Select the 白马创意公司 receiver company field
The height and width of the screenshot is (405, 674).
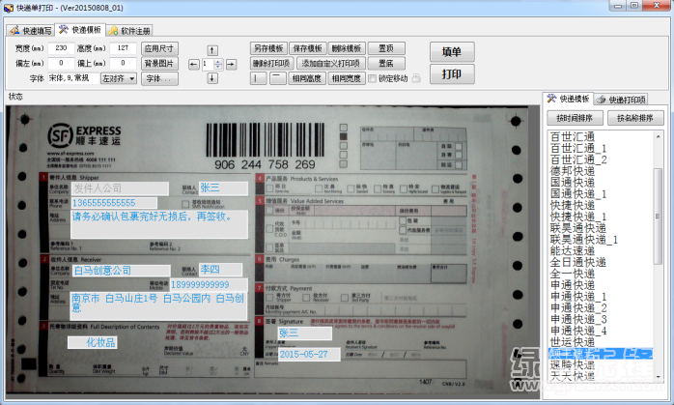(122, 271)
